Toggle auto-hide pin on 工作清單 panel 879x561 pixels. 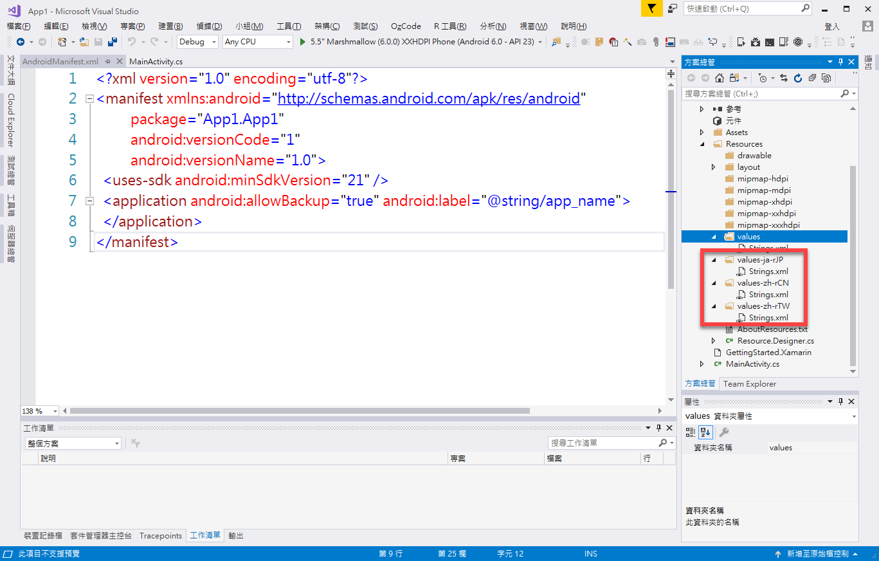tap(658, 428)
